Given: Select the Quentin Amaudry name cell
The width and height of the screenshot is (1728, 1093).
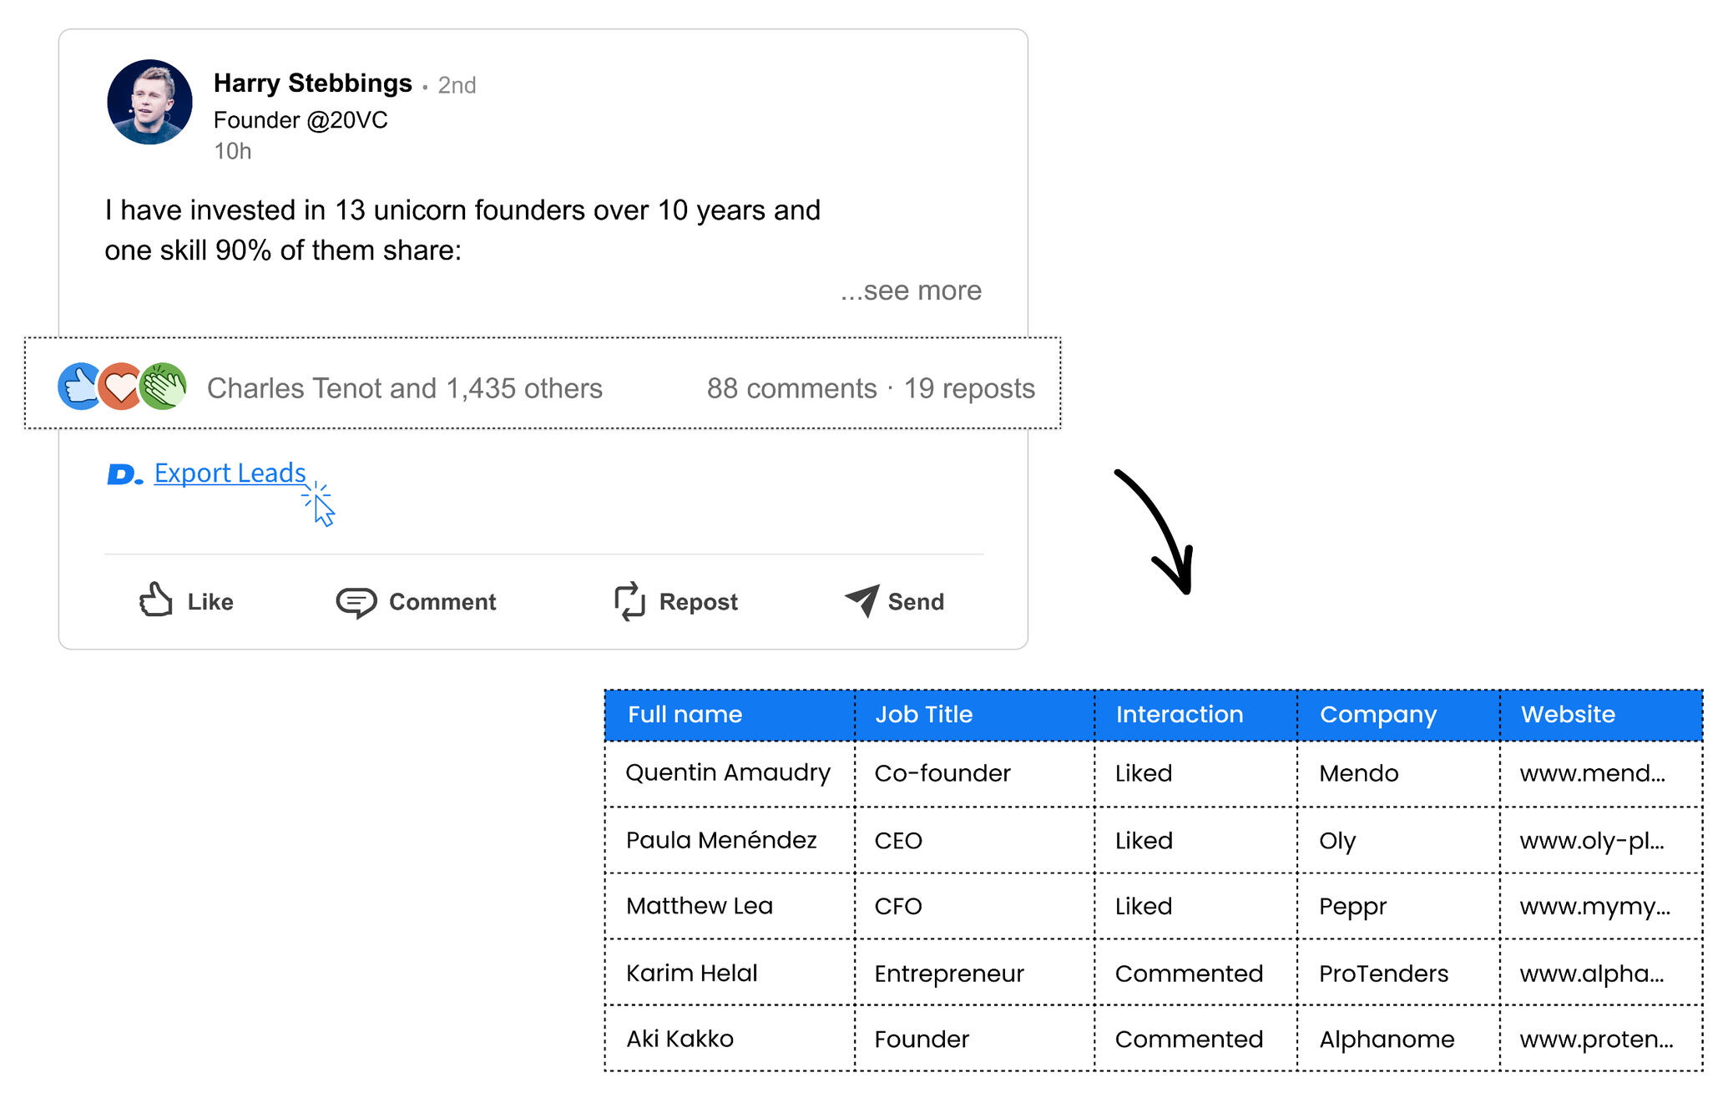Looking at the screenshot, I should (728, 773).
